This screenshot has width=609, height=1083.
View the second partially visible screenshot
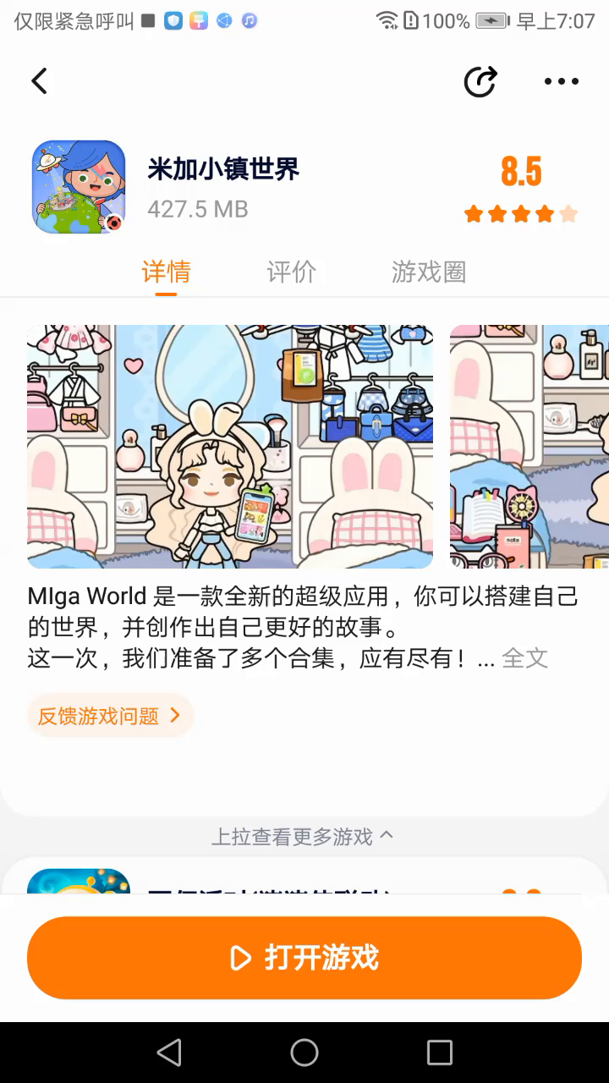[529, 447]
